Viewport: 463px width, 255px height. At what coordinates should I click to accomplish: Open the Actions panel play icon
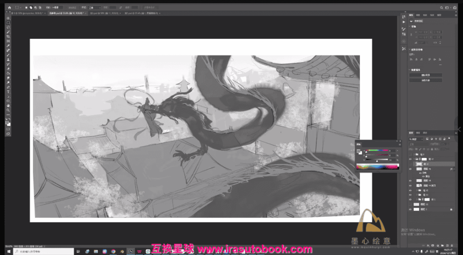click(404, 22)
